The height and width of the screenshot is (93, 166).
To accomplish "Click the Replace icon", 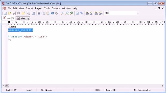I will coord(72,13).
